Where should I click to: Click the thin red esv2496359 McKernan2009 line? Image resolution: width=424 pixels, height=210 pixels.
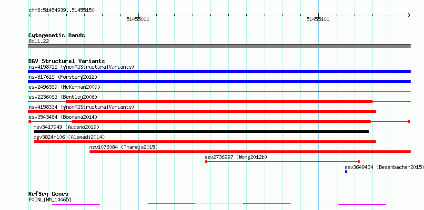tap(219, 92)
